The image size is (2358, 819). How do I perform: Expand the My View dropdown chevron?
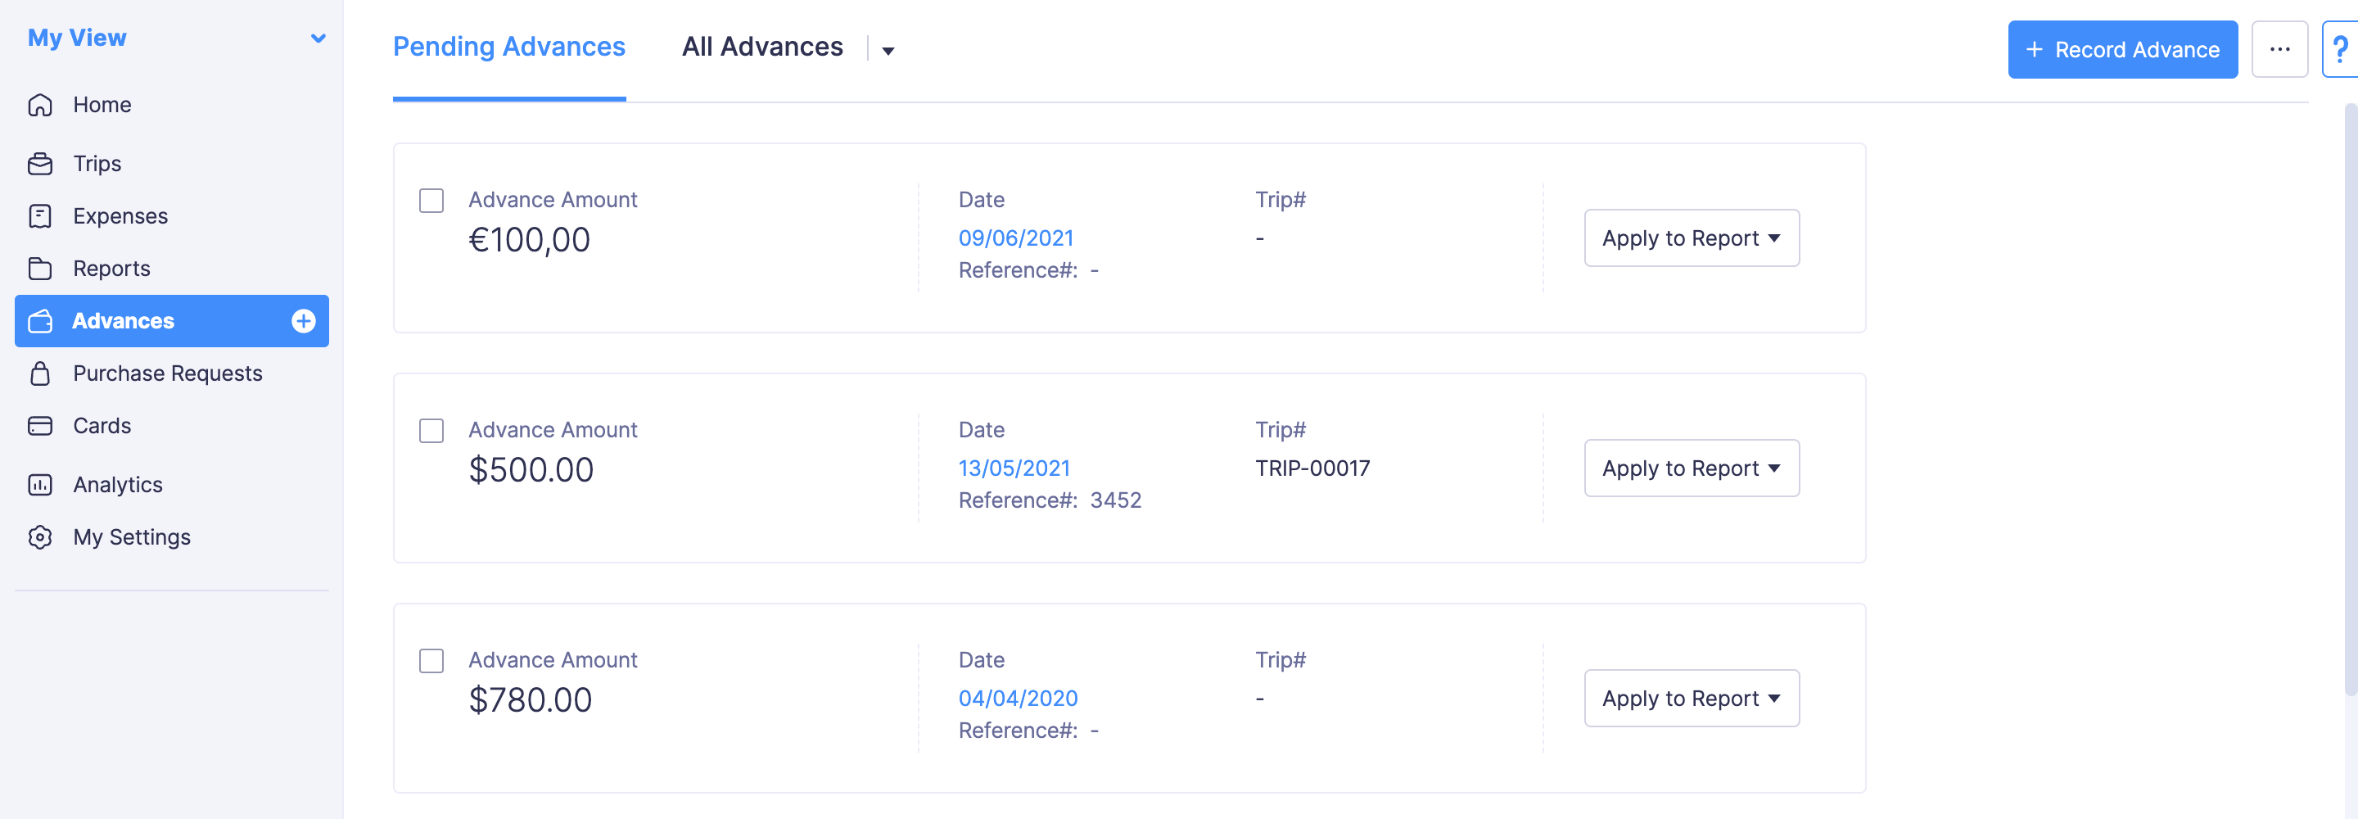coord(318,38)
